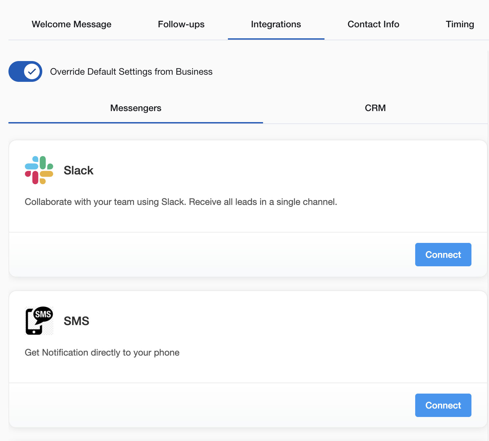Click the SMS phone icon
The width and height of the screenshot is (489, 441).
click(39, 321)
